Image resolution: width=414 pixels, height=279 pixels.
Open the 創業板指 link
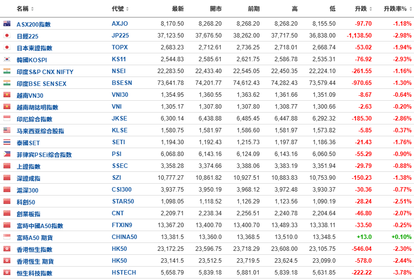click(x=29, y=214)
